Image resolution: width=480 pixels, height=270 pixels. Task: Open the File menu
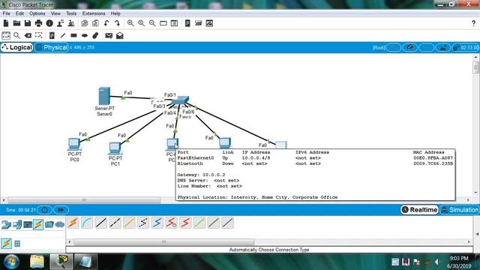pos(6,13)
